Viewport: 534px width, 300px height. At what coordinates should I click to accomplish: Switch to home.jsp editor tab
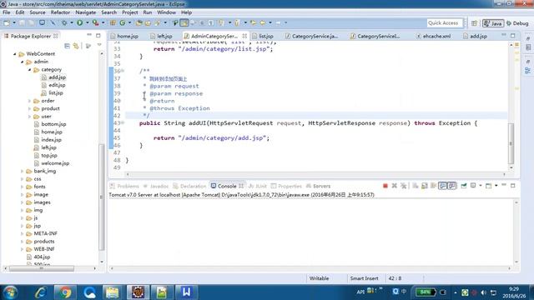(124, 36)
